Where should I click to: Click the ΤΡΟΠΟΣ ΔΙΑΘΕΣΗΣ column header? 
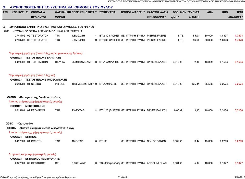coord(133,12)
